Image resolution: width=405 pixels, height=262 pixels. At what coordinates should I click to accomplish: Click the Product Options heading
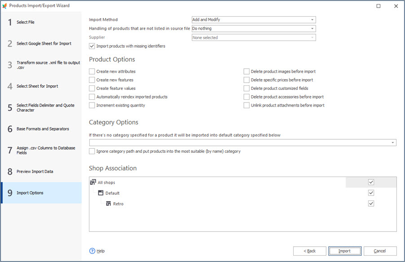[112, 59]
